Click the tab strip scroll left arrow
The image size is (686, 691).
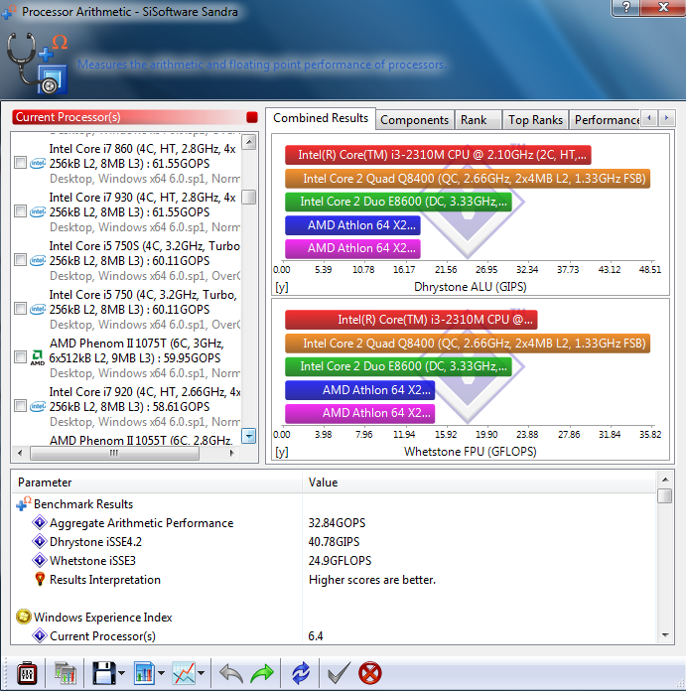click(x=649, y=118)
